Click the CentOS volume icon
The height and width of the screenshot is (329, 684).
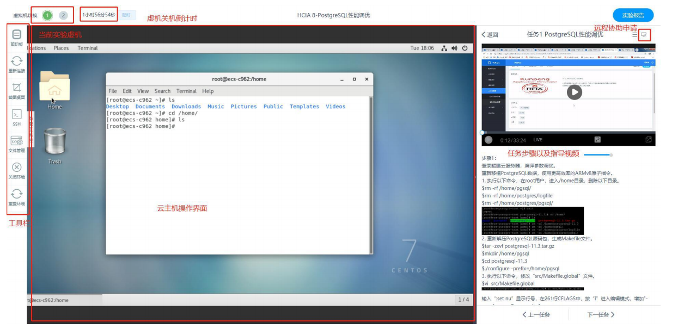455,48
